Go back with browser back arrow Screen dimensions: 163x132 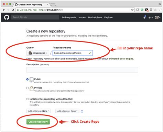4,10
